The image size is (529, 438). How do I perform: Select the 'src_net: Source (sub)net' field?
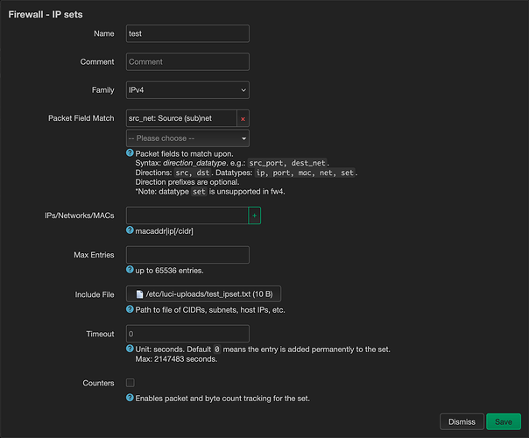[x=180, y=118]
